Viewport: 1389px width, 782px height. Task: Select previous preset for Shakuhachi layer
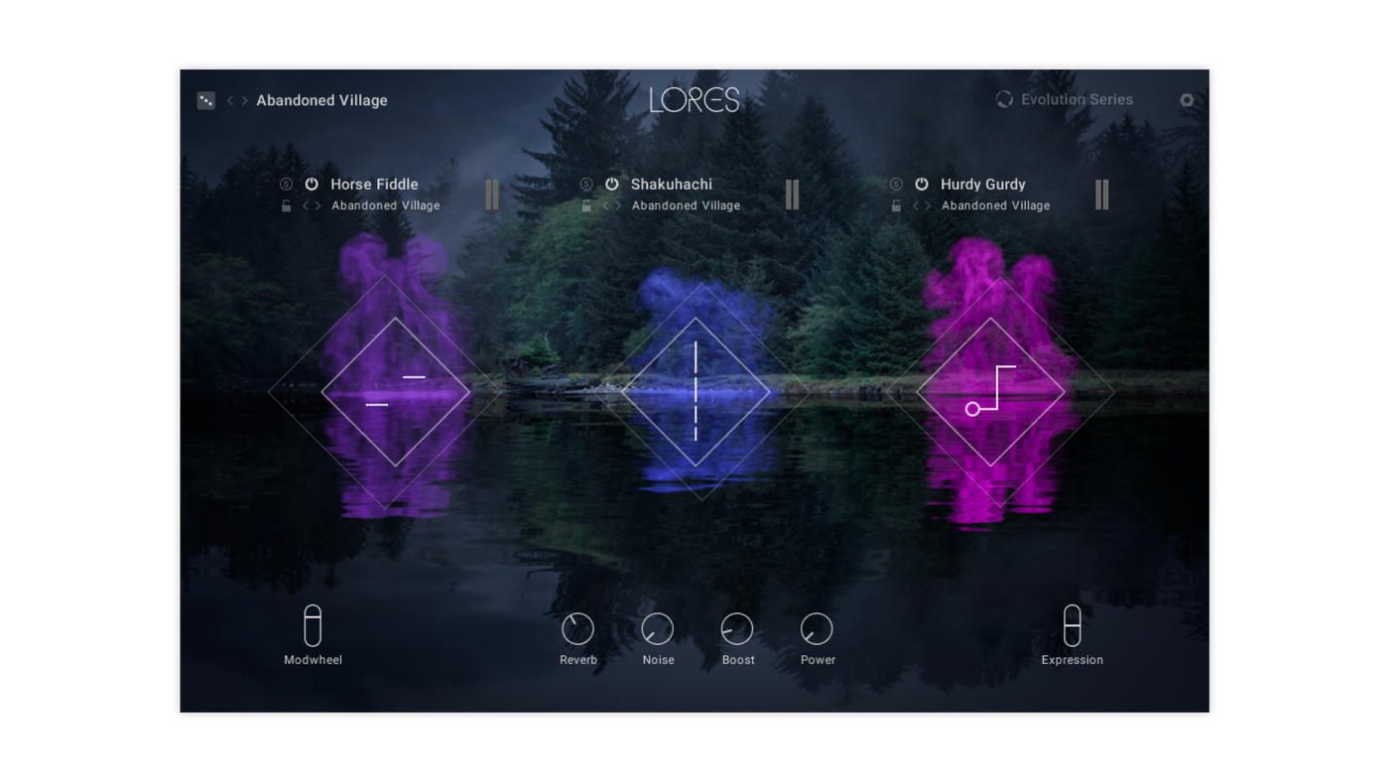click(606, 206)
